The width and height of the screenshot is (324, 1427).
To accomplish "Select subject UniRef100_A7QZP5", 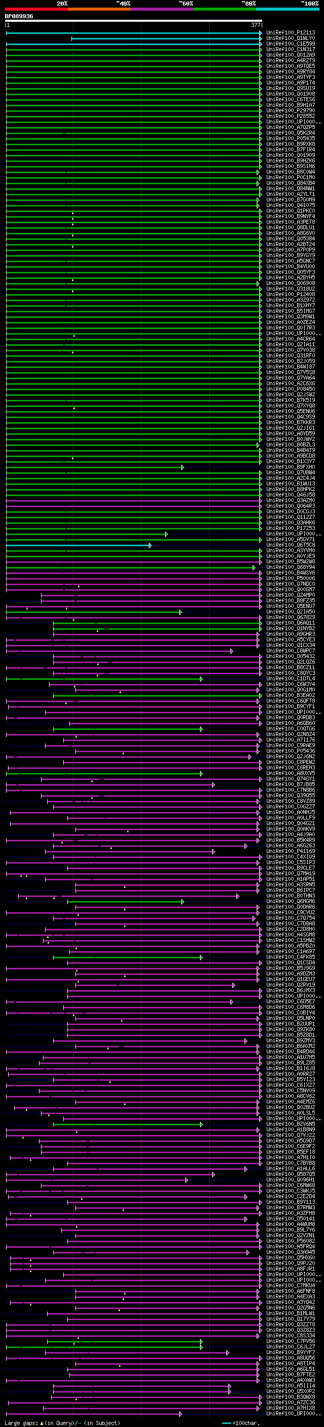I will (x=291, y=128).
